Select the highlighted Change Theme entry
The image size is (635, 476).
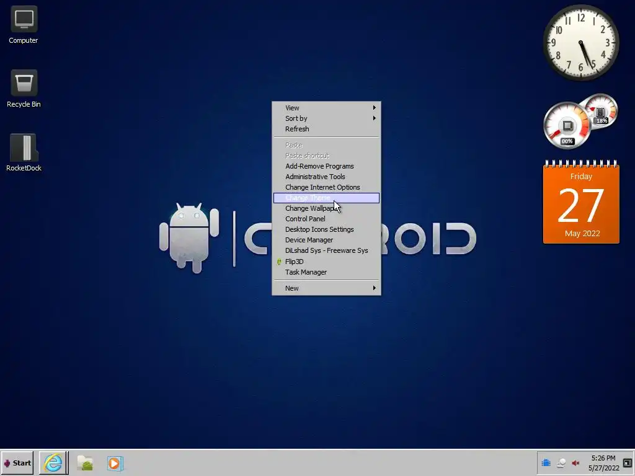[326, 198]
